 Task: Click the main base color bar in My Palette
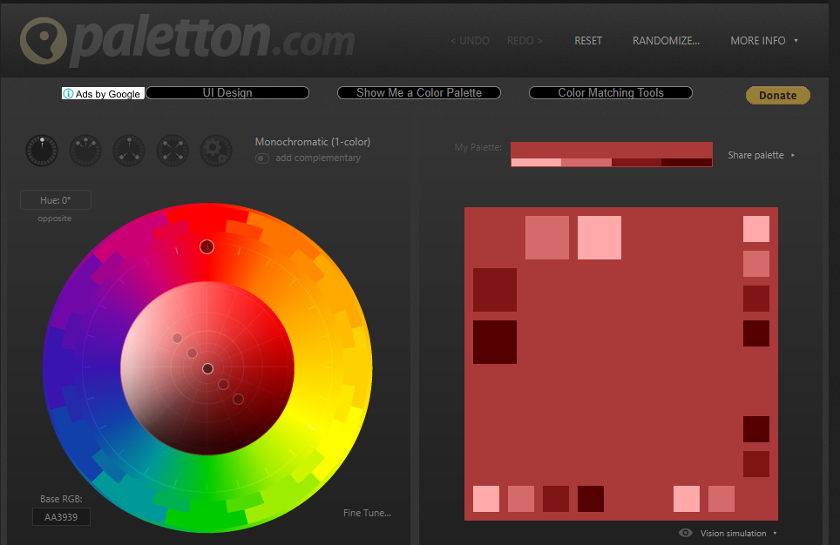(x=611, y=150)
